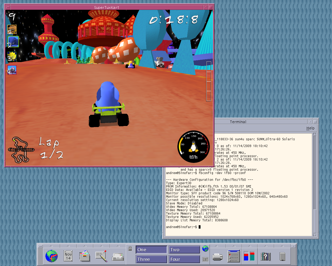Lock the screen with the padlock icon

point(130,249)
